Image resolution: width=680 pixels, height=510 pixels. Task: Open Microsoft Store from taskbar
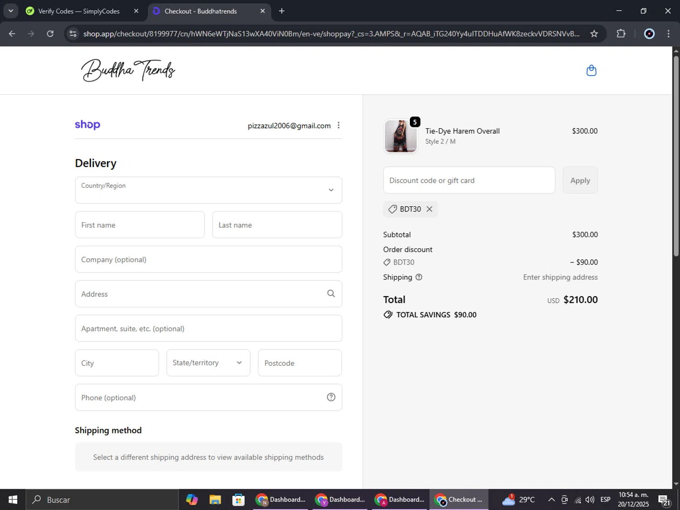(x=238, y=500)
